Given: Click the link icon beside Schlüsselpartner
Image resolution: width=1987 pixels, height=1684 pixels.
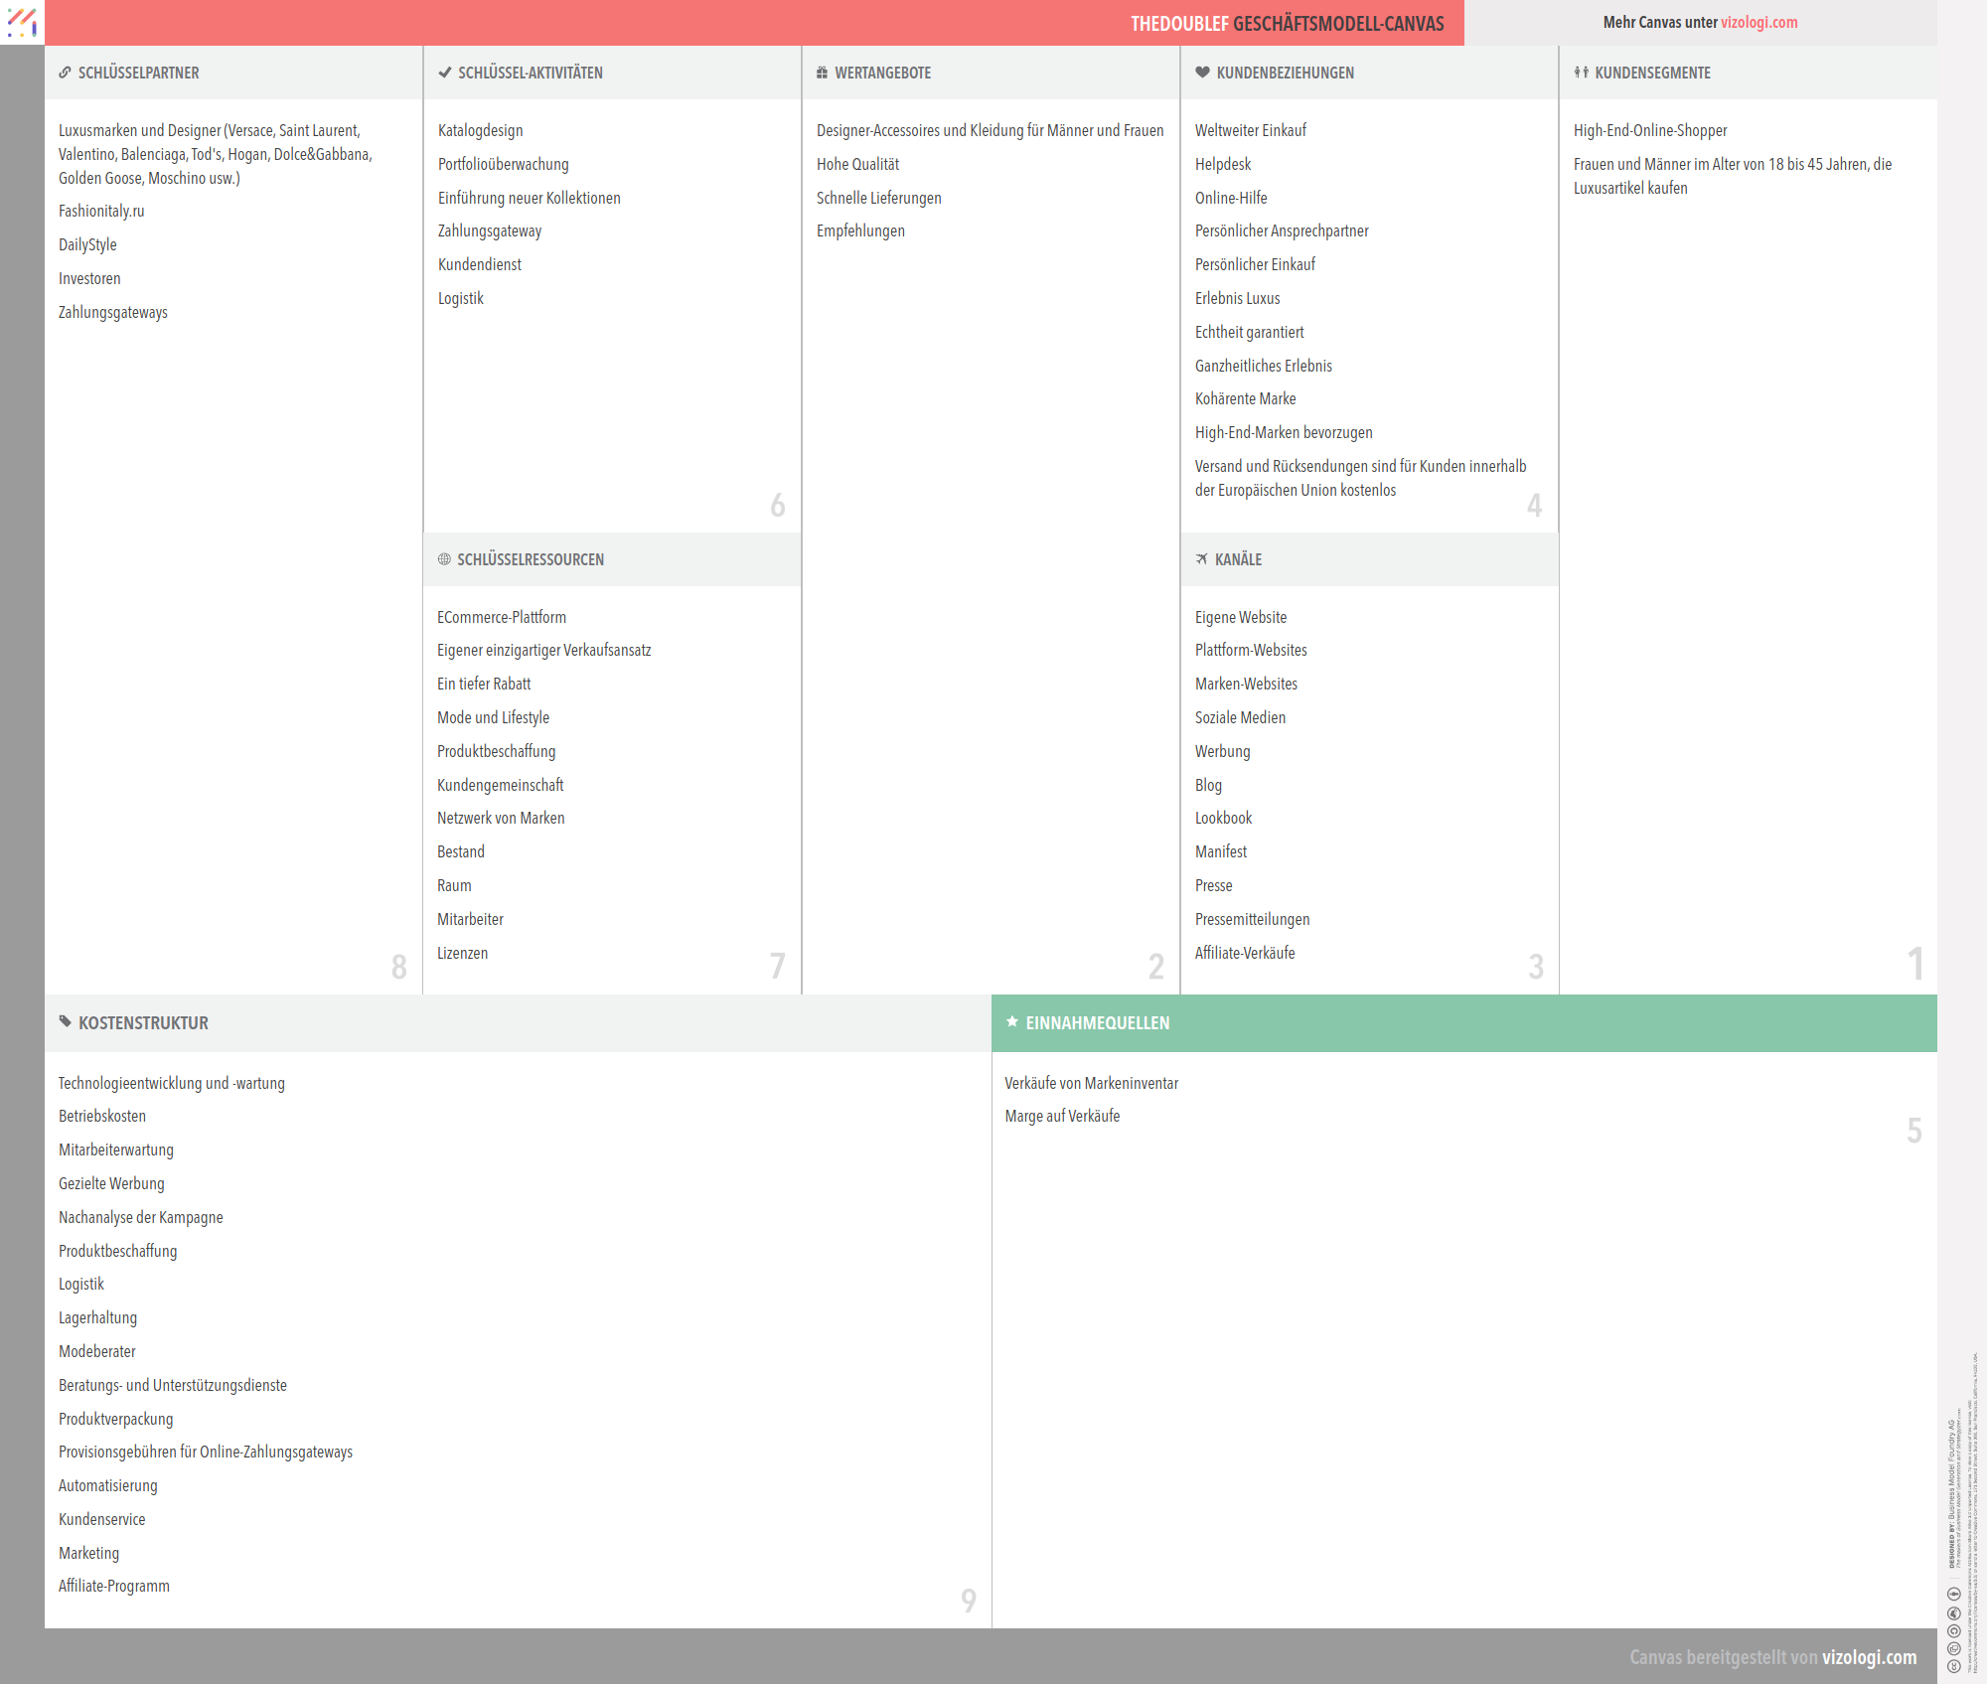Looking at the screenshot, I should click(x=65, y=73).
